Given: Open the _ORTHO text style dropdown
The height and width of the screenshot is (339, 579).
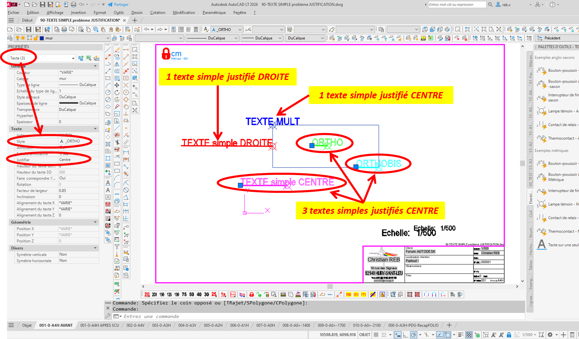Looking at the screenshot, I should [239, 30].
